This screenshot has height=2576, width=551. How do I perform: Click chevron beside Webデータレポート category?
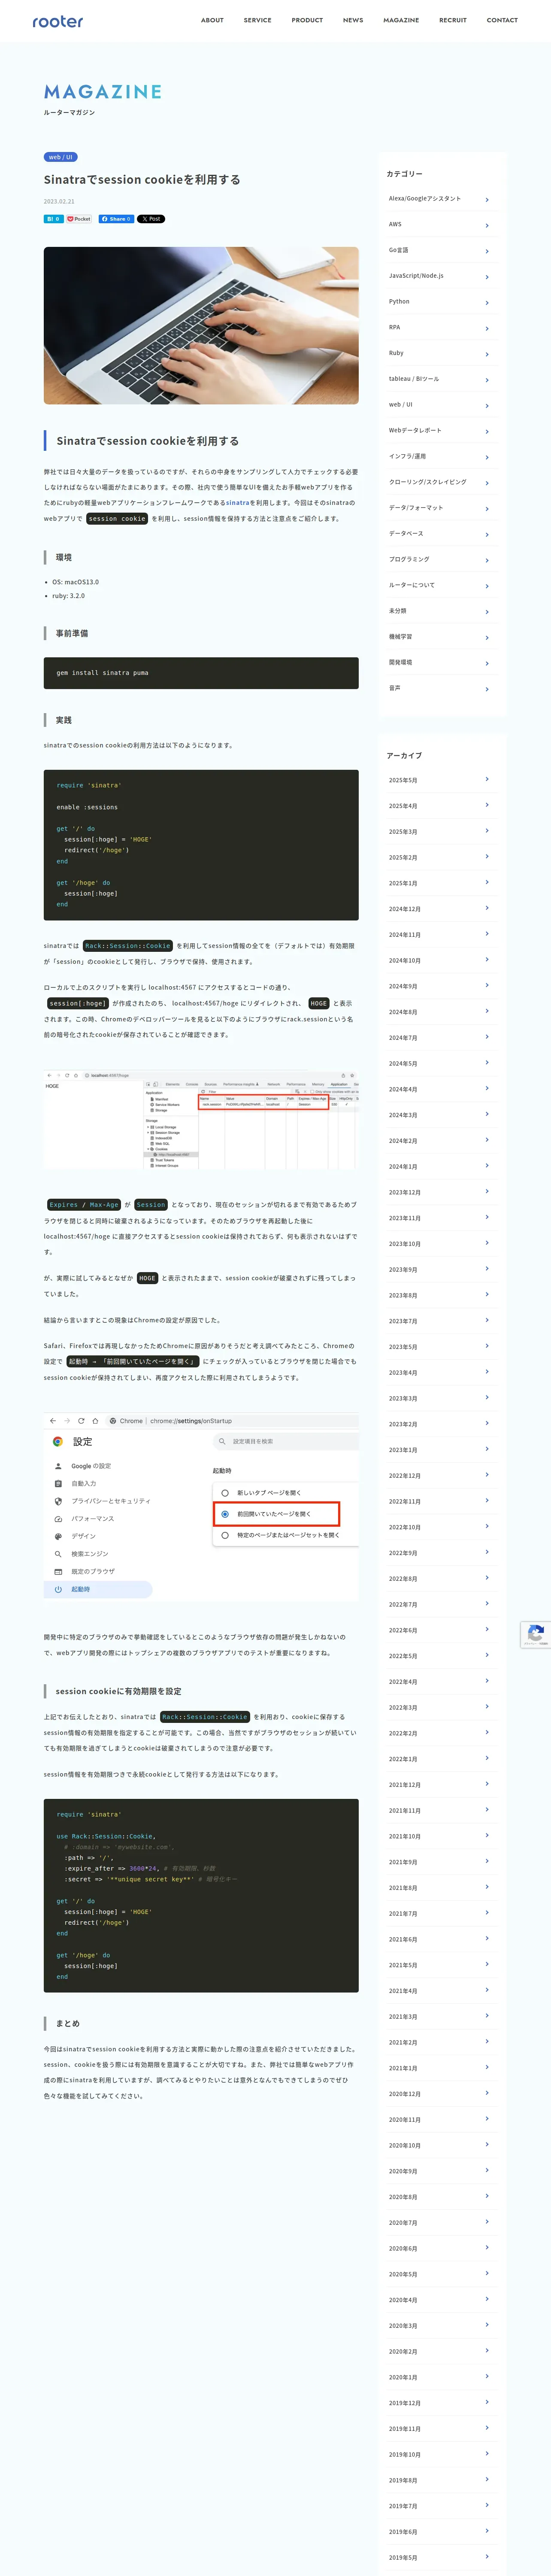[x=487, y=431]
